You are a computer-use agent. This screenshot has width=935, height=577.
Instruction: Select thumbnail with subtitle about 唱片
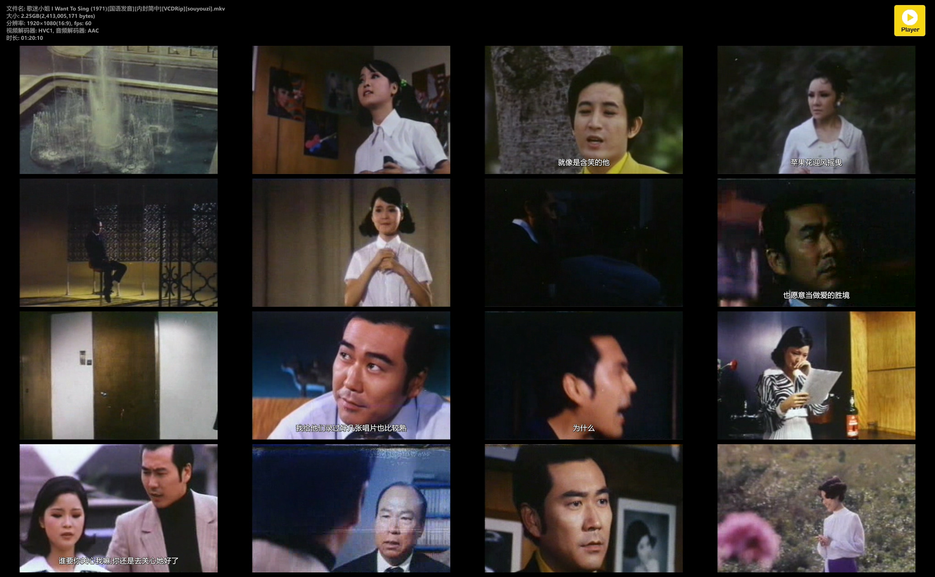pyautogui.click(x=351, y=375)
